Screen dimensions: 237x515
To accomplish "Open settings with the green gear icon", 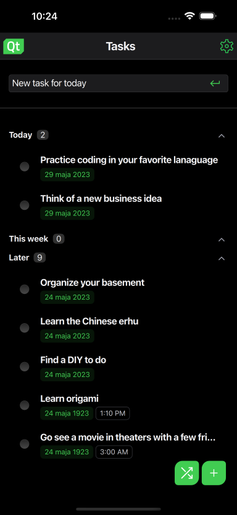I will pos(227,46).
